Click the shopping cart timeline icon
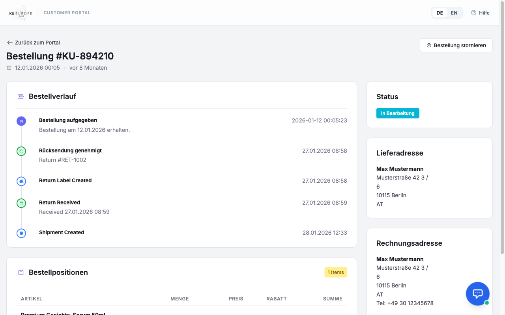Image resolution: width=505 pixels, height=315 pixels. pos(21,121)
